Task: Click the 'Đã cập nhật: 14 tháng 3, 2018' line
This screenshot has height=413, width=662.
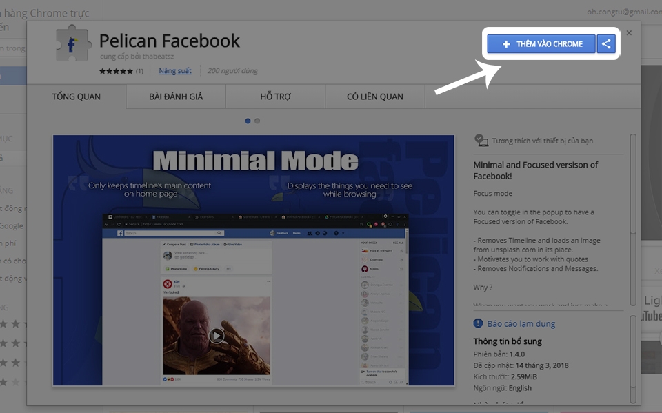Action: coord(521,365)
